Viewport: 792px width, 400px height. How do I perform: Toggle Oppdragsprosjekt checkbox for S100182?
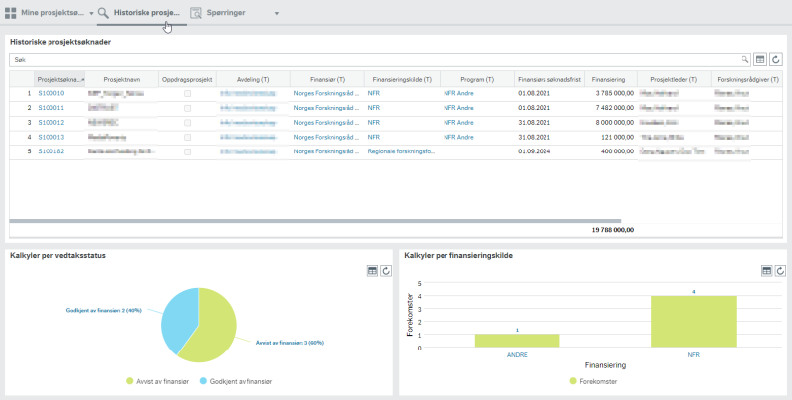point(187,151)
